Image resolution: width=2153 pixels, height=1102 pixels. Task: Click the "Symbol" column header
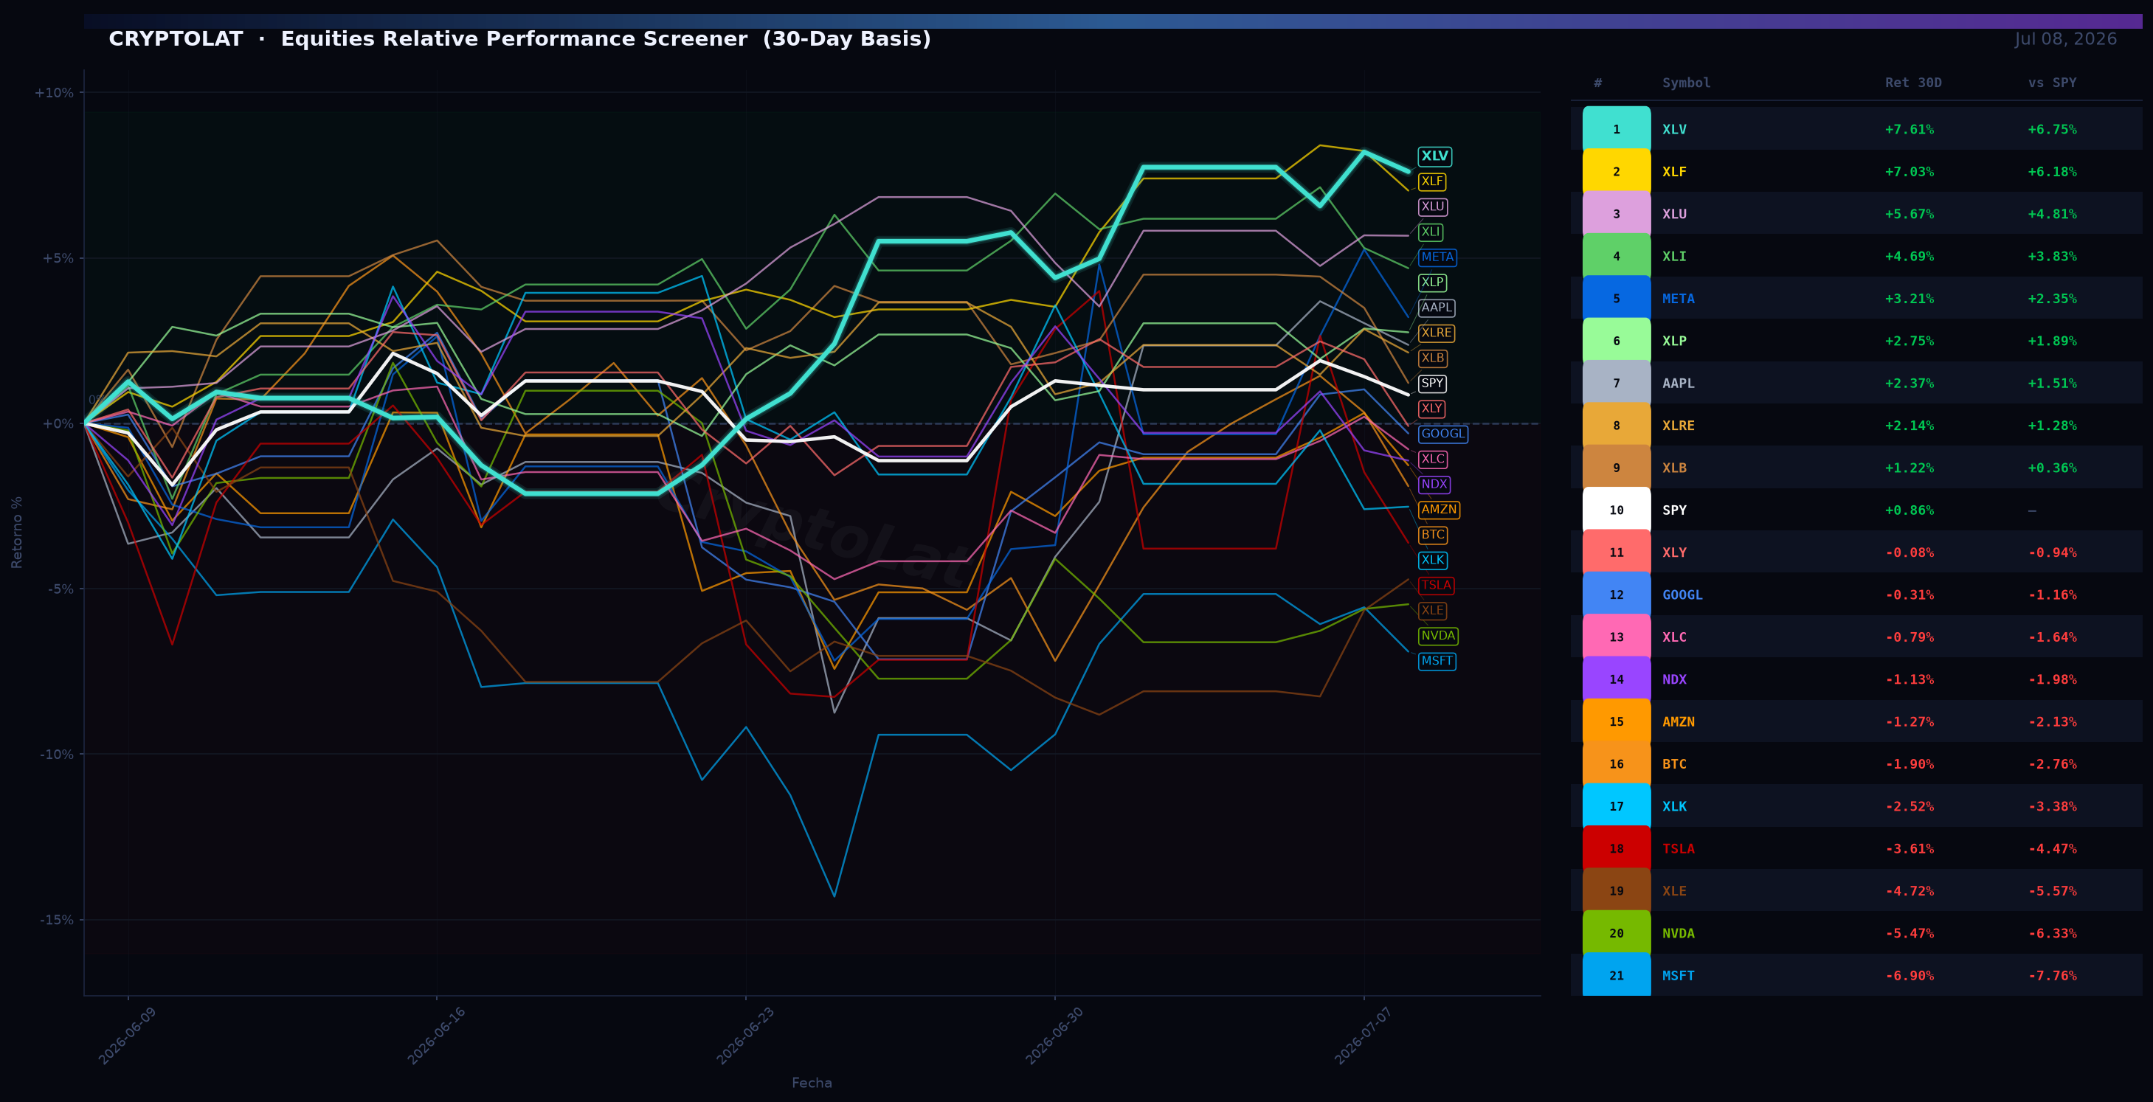(x=1686, y=83)
